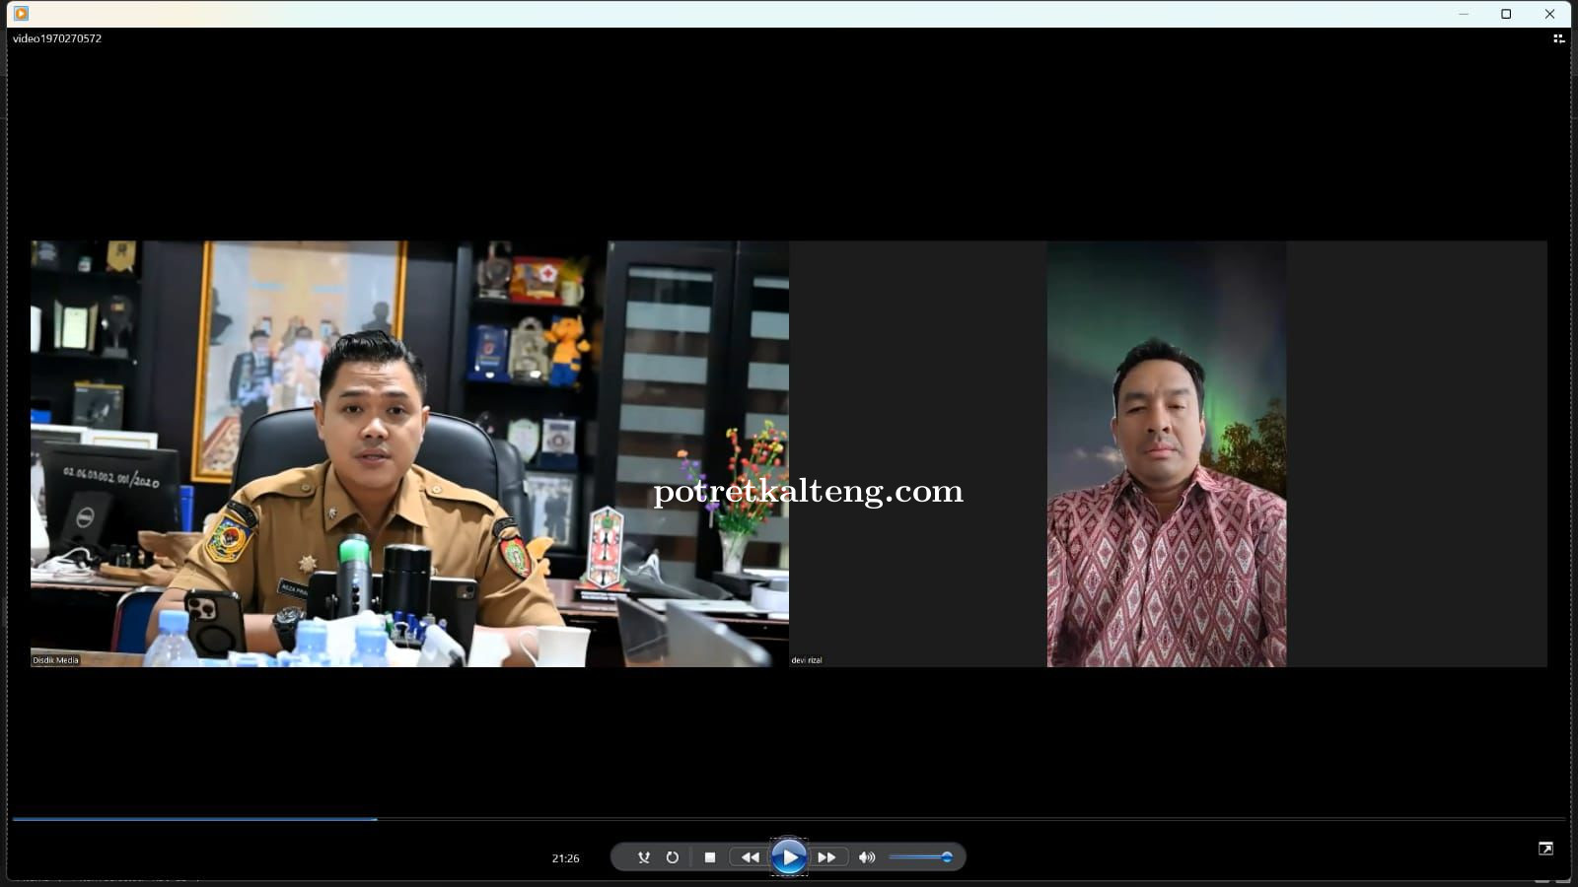This screenshot has width=1578, height=887.
Task: Click the previous/rewind button
Action: pyautogui.click(x=750, y=857)
